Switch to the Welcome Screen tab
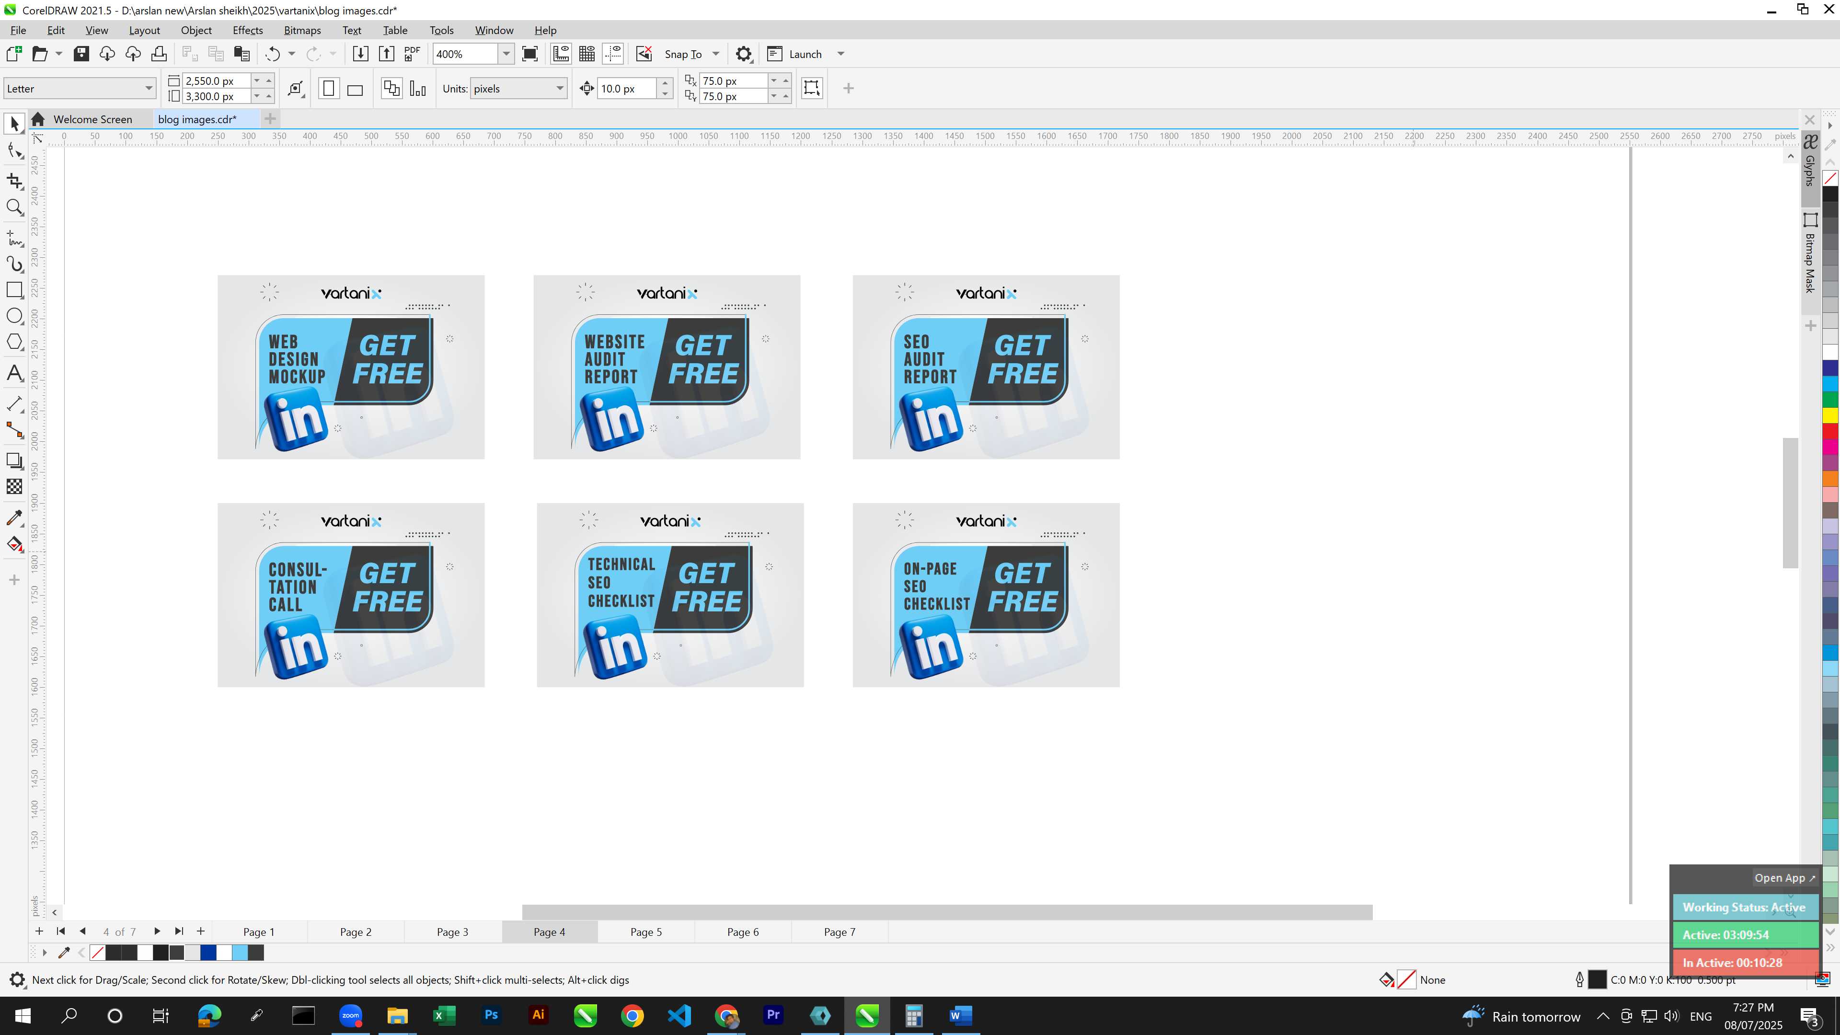The height and width of the screenshot is (1035, 1840). 93,119
